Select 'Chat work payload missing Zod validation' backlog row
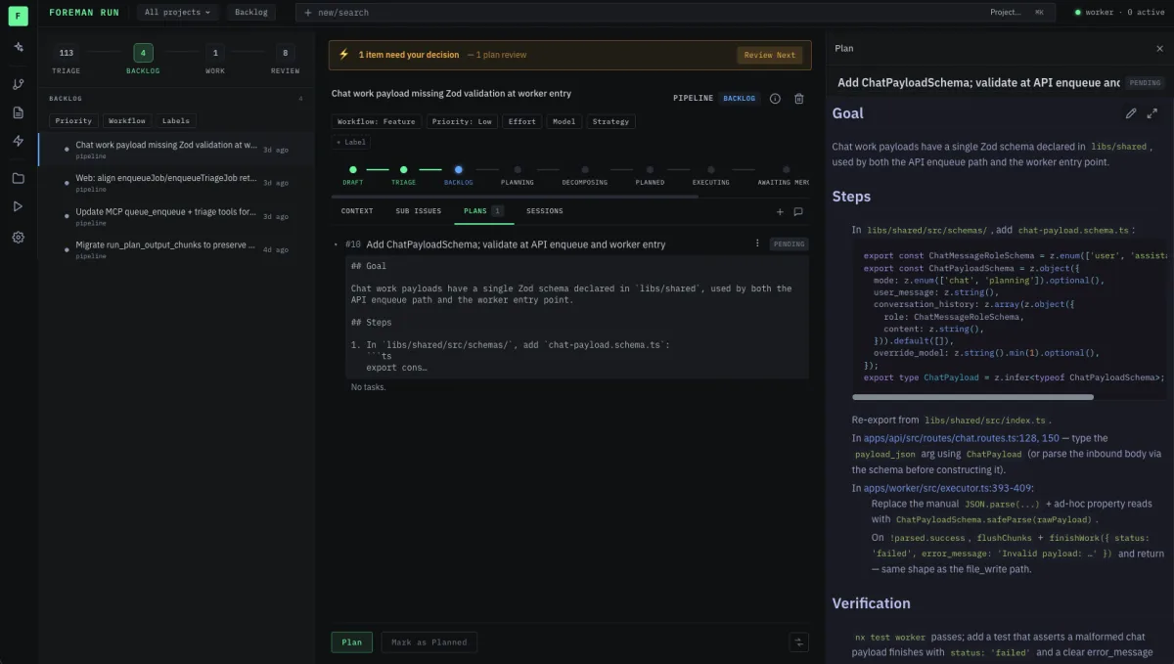Image resolution: width=1174 pixels, height=664 pixels. coord(176,150)
